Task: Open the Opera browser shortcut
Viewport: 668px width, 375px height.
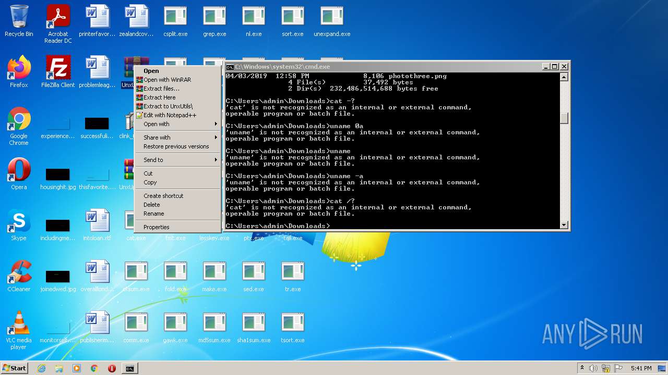Action: pyautogui.click(x=19, y=174)
